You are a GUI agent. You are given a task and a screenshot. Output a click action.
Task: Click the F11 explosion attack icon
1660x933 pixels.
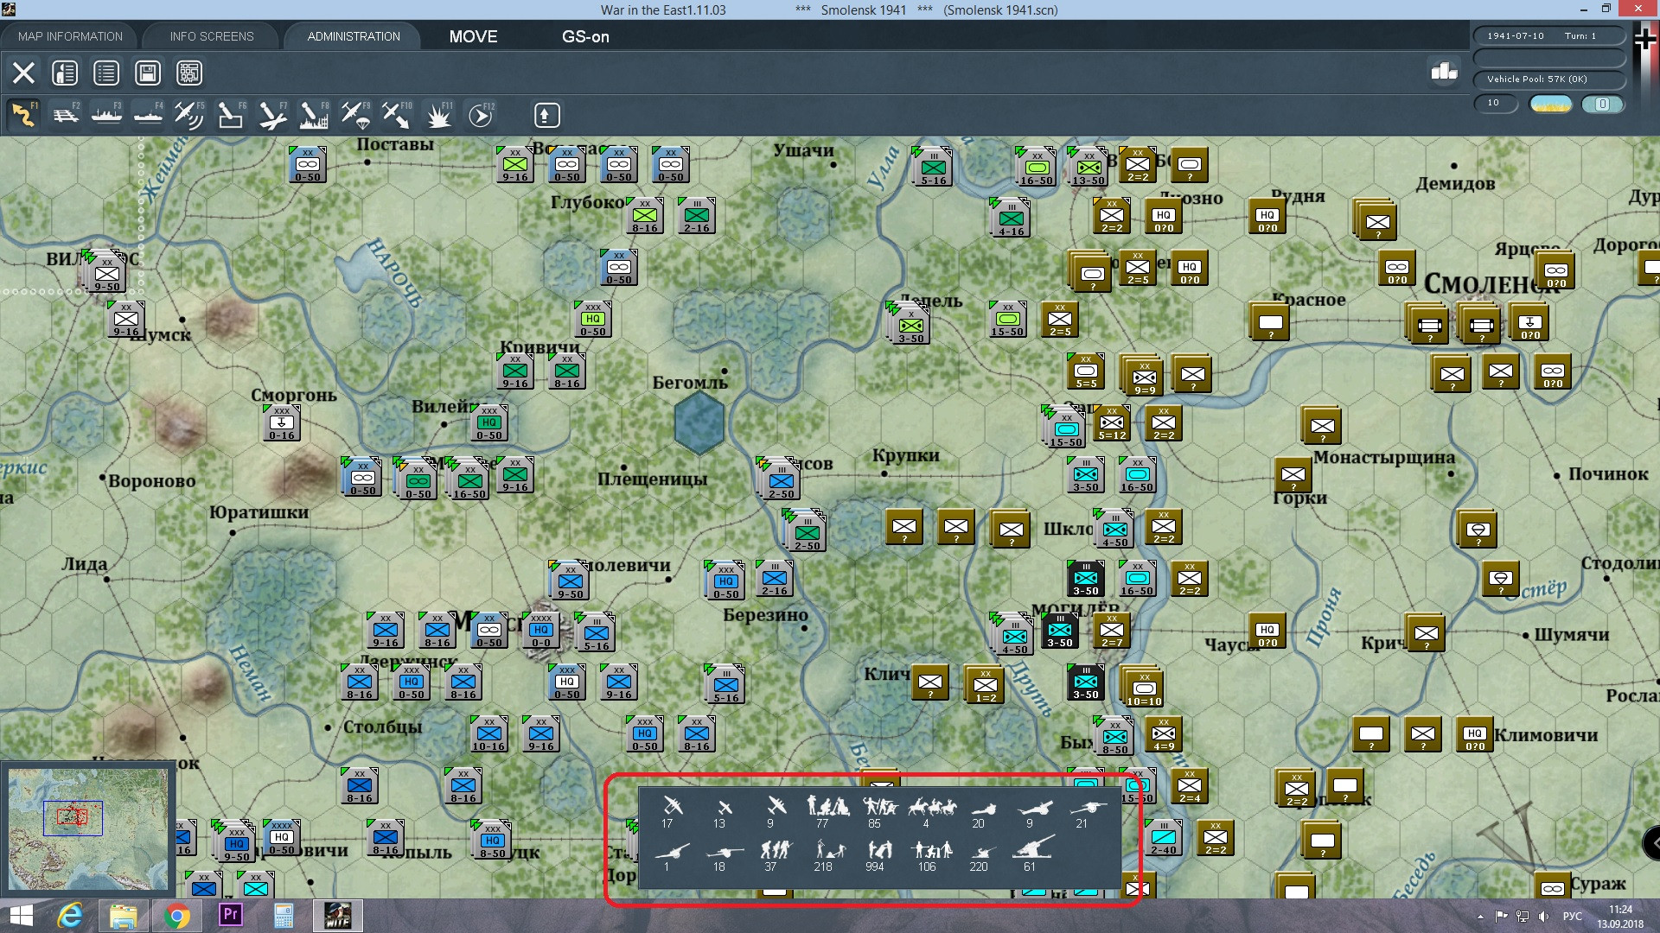(x=439, y=115)
